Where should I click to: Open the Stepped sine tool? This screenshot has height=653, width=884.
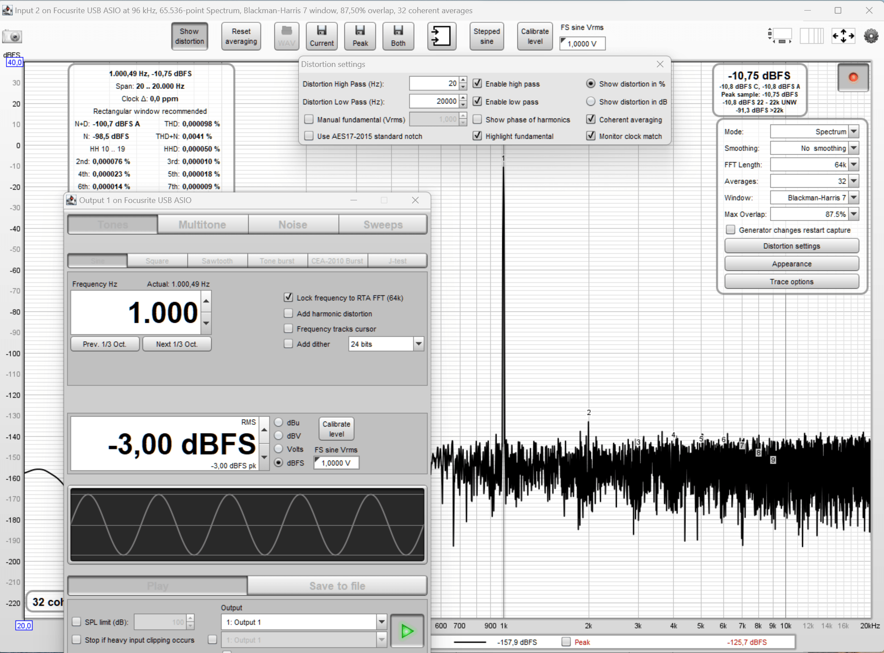(x=486, y=36)
